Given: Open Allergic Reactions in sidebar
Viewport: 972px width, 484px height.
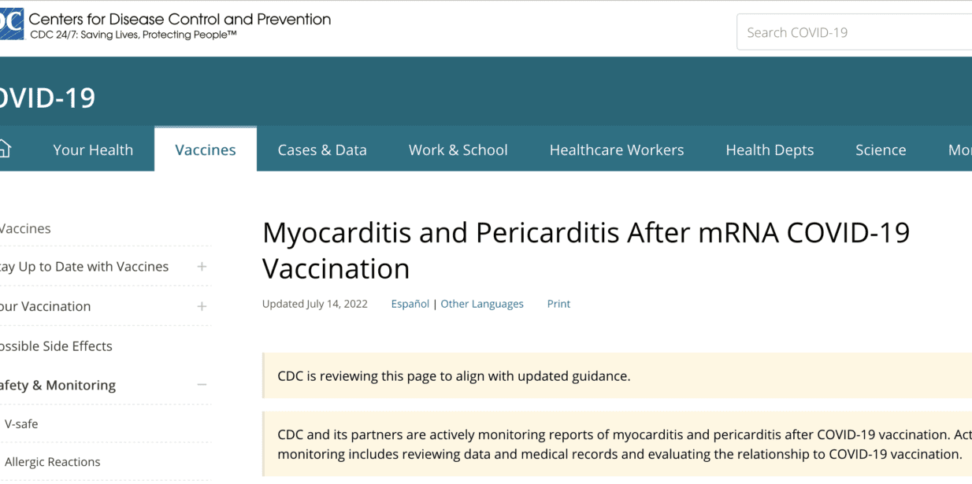Looking at the screenshot, I should 53,462.
